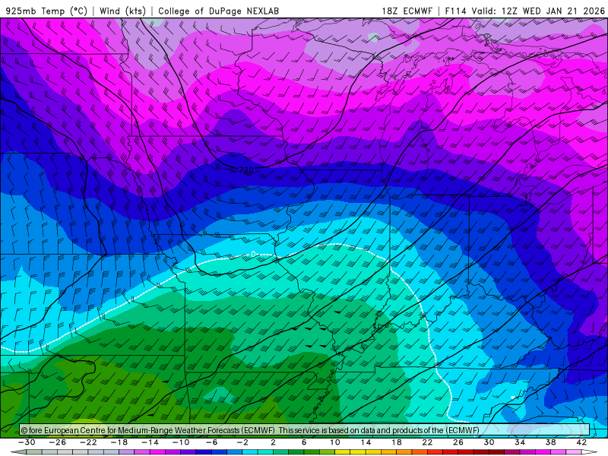Click the '26' color scale label
608x456 pixels.
point(458,442)
